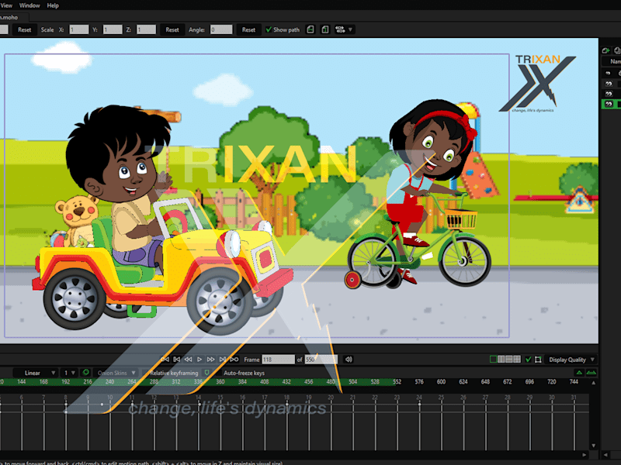Image resolution: width=621 pixels, height=465 pixels.
Task: Toggle Relative keyframing option
Action: click(173, 373)
